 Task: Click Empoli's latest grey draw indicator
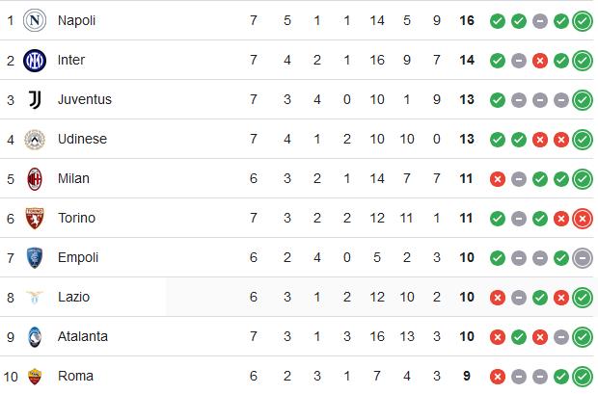(583, 258)
